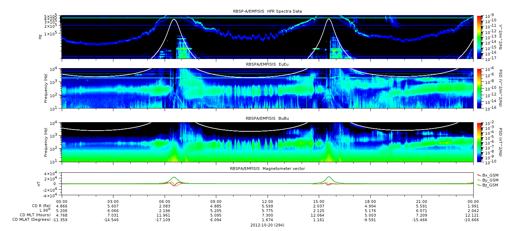Select the Magnetometer vector panel title
This screenshot has width=508, height=231.
(268, 169)
